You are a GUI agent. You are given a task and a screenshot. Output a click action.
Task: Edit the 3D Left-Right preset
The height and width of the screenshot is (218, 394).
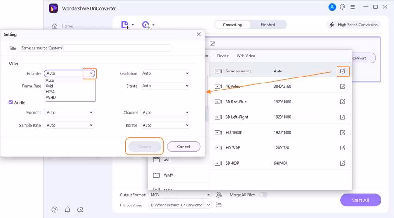pyautogui.click(x=343, y=117)
